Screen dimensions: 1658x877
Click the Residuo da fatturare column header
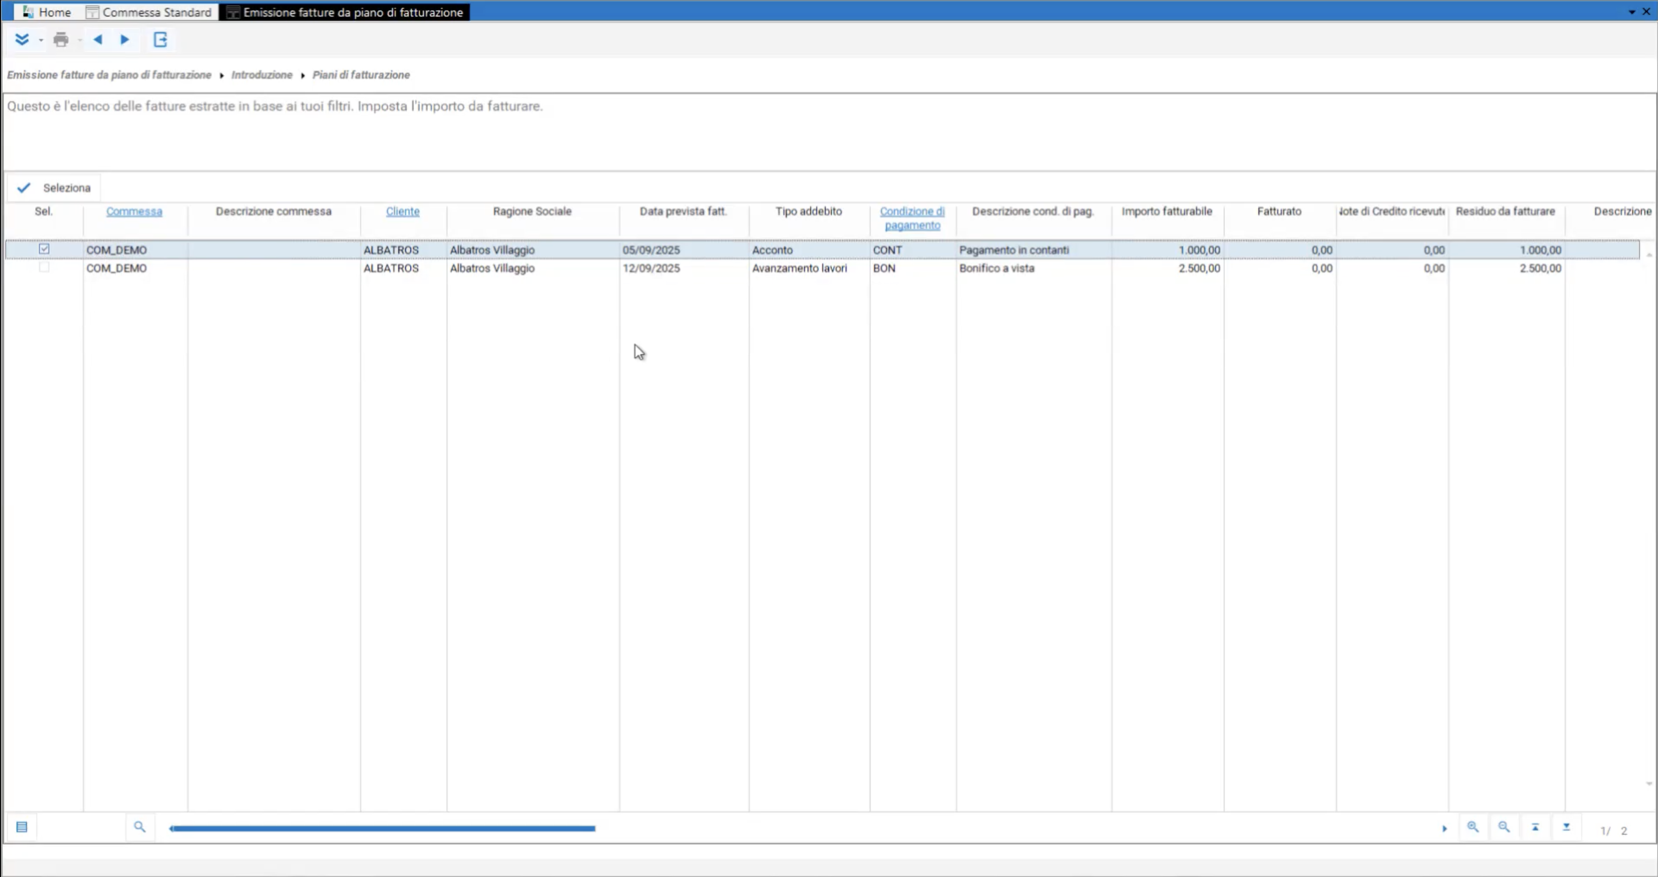point(1505,211)
